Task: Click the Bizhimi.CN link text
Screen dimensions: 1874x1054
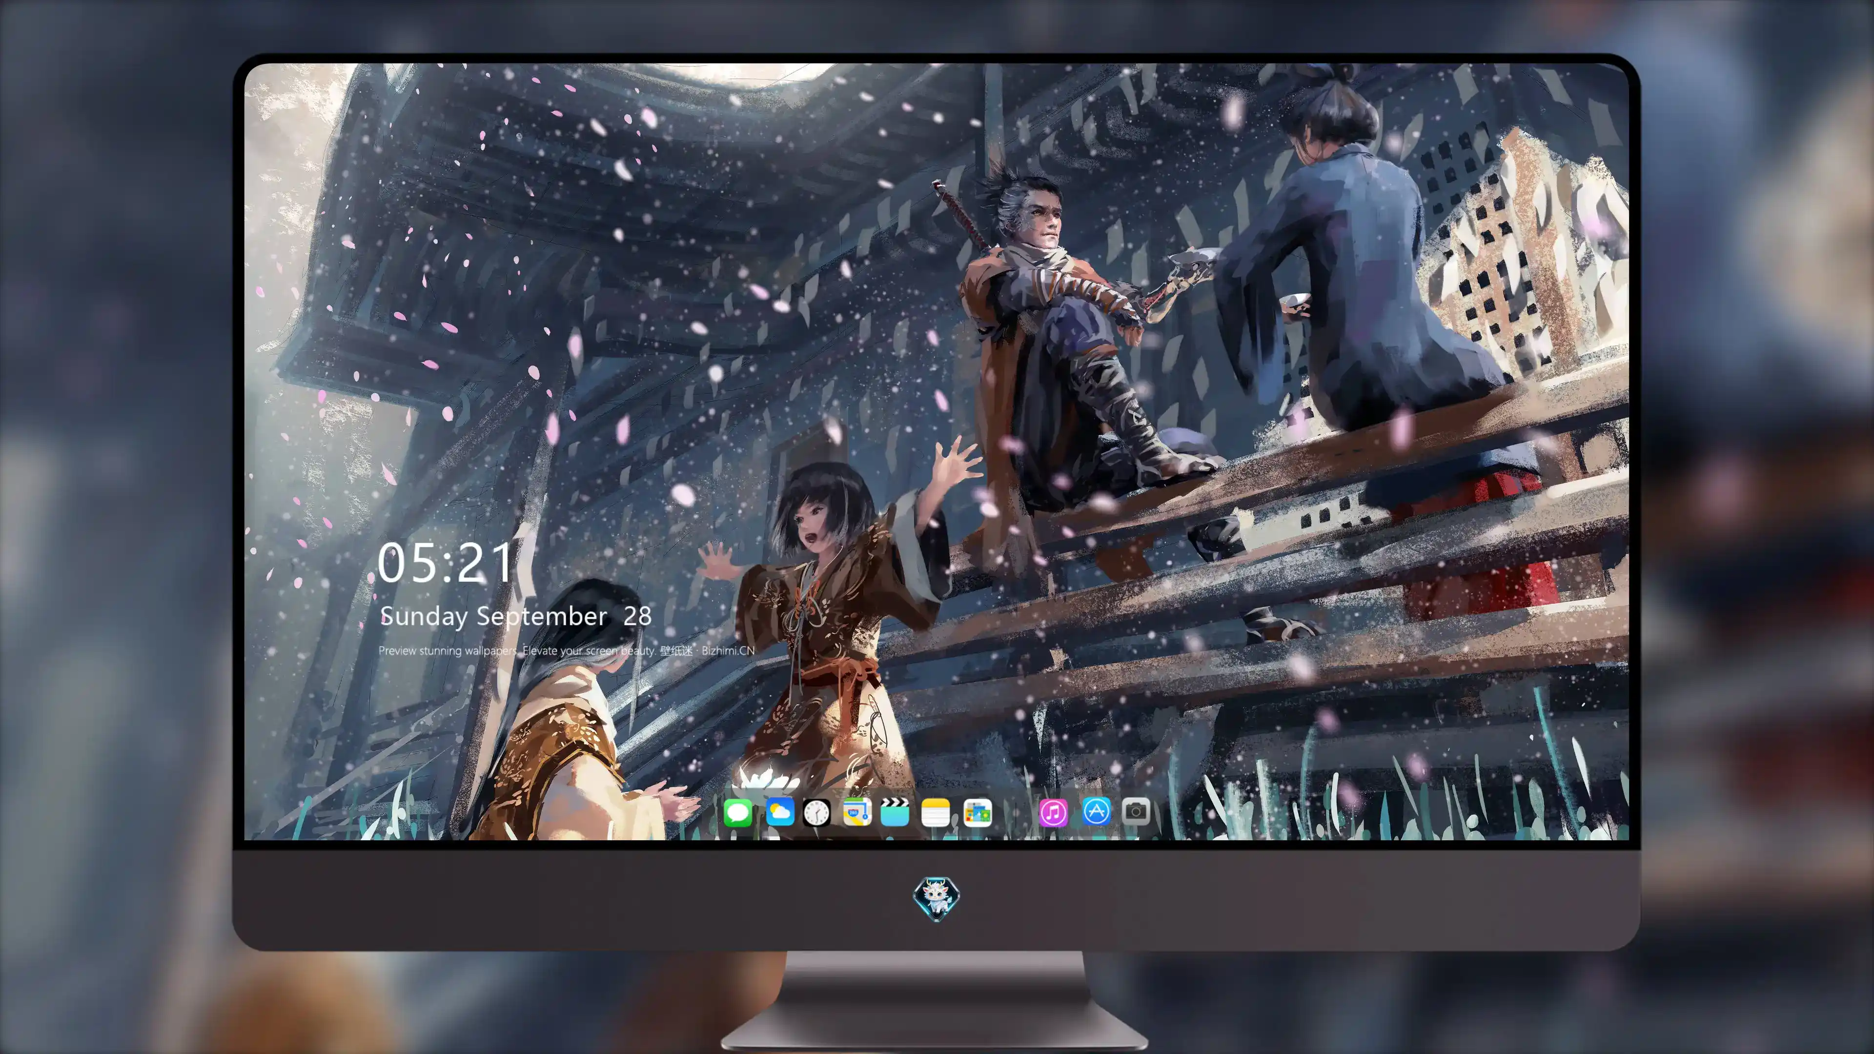Action: coord(728,650)
